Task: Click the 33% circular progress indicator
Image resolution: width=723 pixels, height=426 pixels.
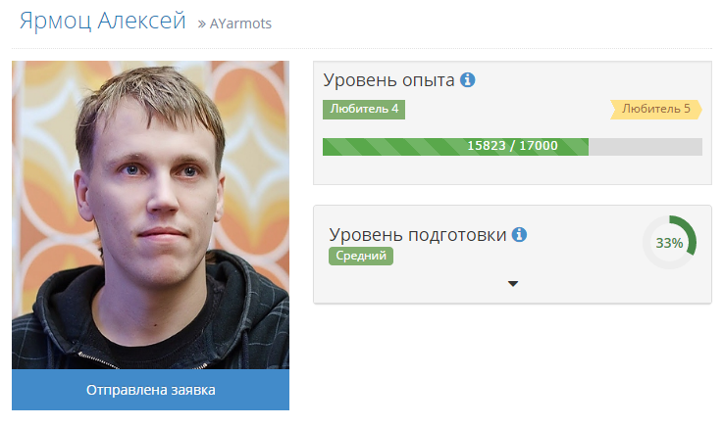Action: click(x=669, y=242)
